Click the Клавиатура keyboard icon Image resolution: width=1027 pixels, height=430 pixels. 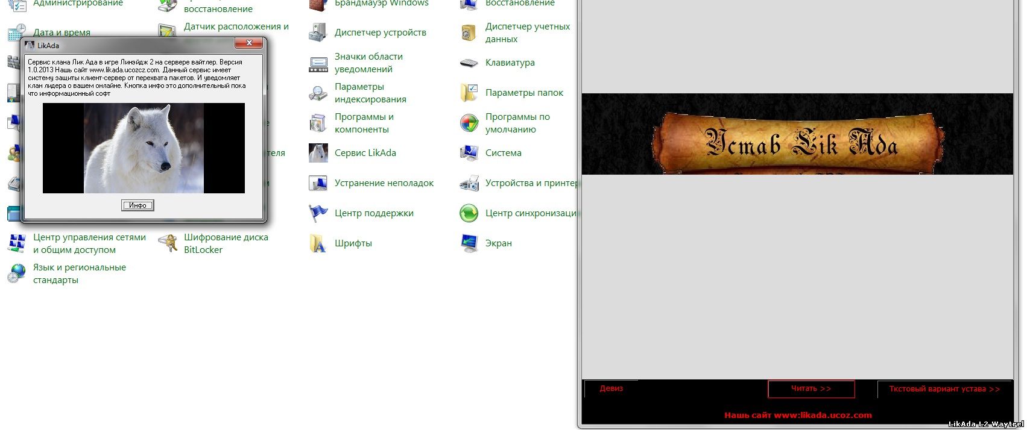[469, 63]
